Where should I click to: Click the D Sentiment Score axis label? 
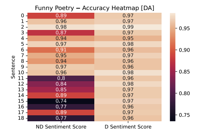[x=128, y=127]
